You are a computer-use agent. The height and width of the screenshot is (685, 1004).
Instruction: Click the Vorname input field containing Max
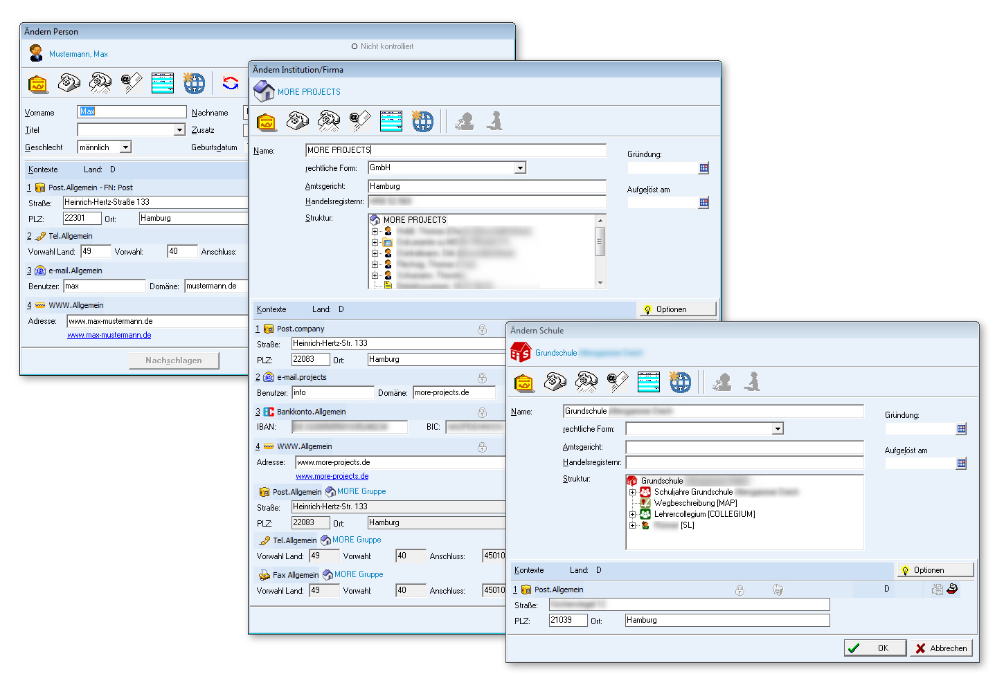point(132,112)
